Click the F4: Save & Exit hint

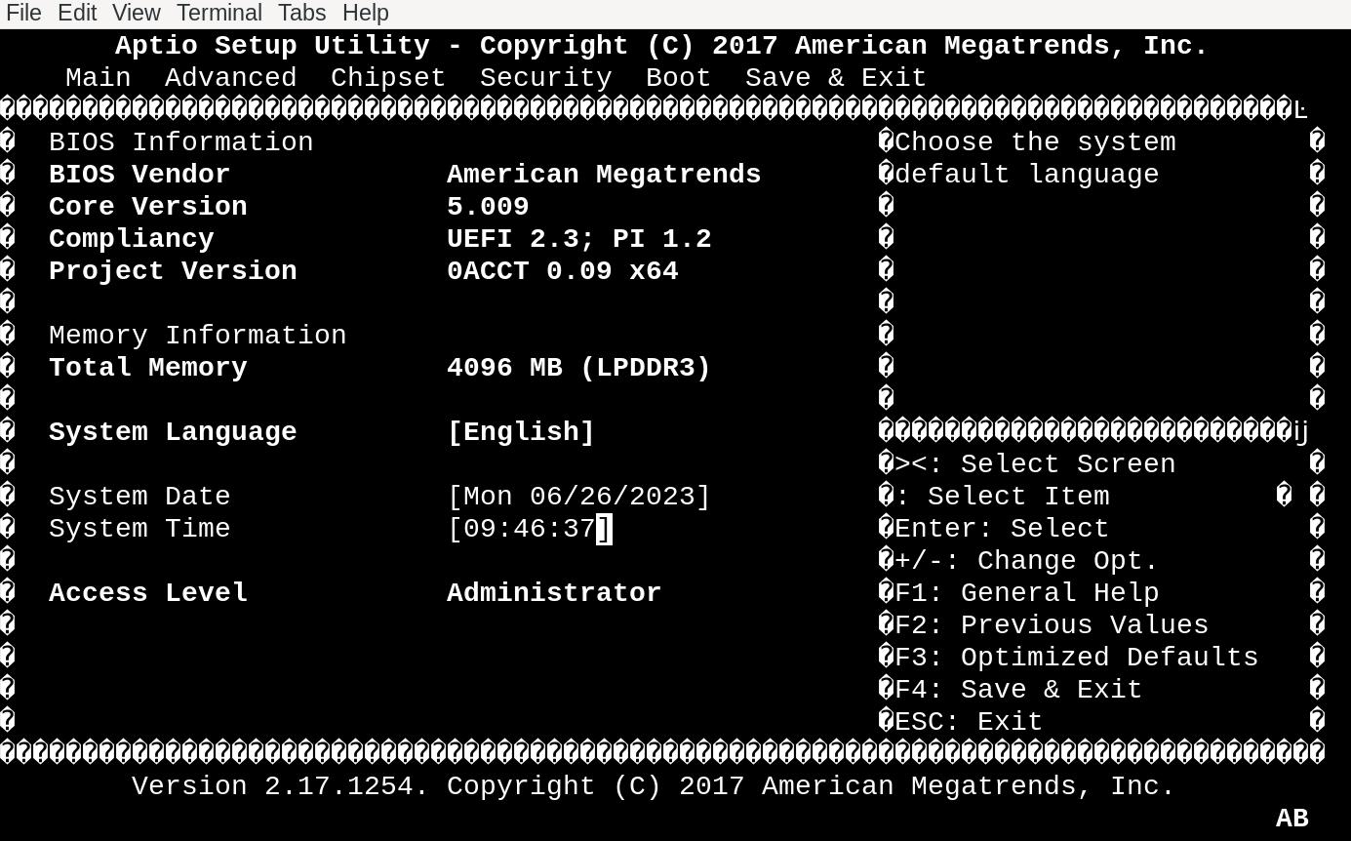click(x=1017, y=690)
